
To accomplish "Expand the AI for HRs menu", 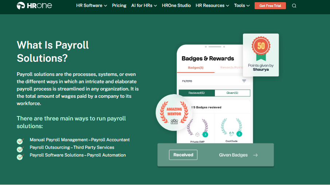I will [144, 5].
